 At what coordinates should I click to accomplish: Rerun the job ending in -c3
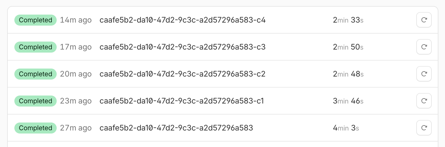[424, 47]
